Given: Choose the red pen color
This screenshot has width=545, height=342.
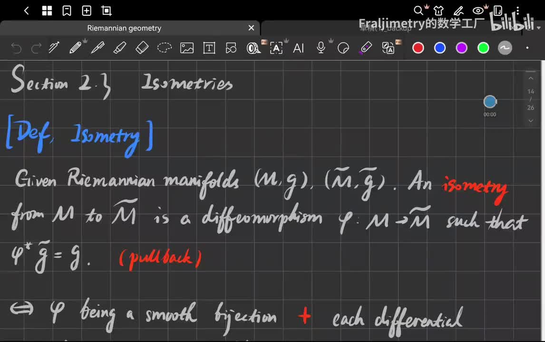Looking at the screenshot, I should 418,48.
